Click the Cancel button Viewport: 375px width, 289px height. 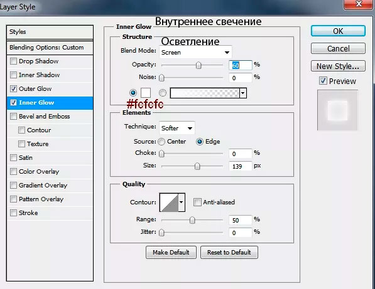[338, 48]
